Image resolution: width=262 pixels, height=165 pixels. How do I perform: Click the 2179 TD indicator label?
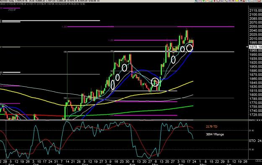[212, 126]
